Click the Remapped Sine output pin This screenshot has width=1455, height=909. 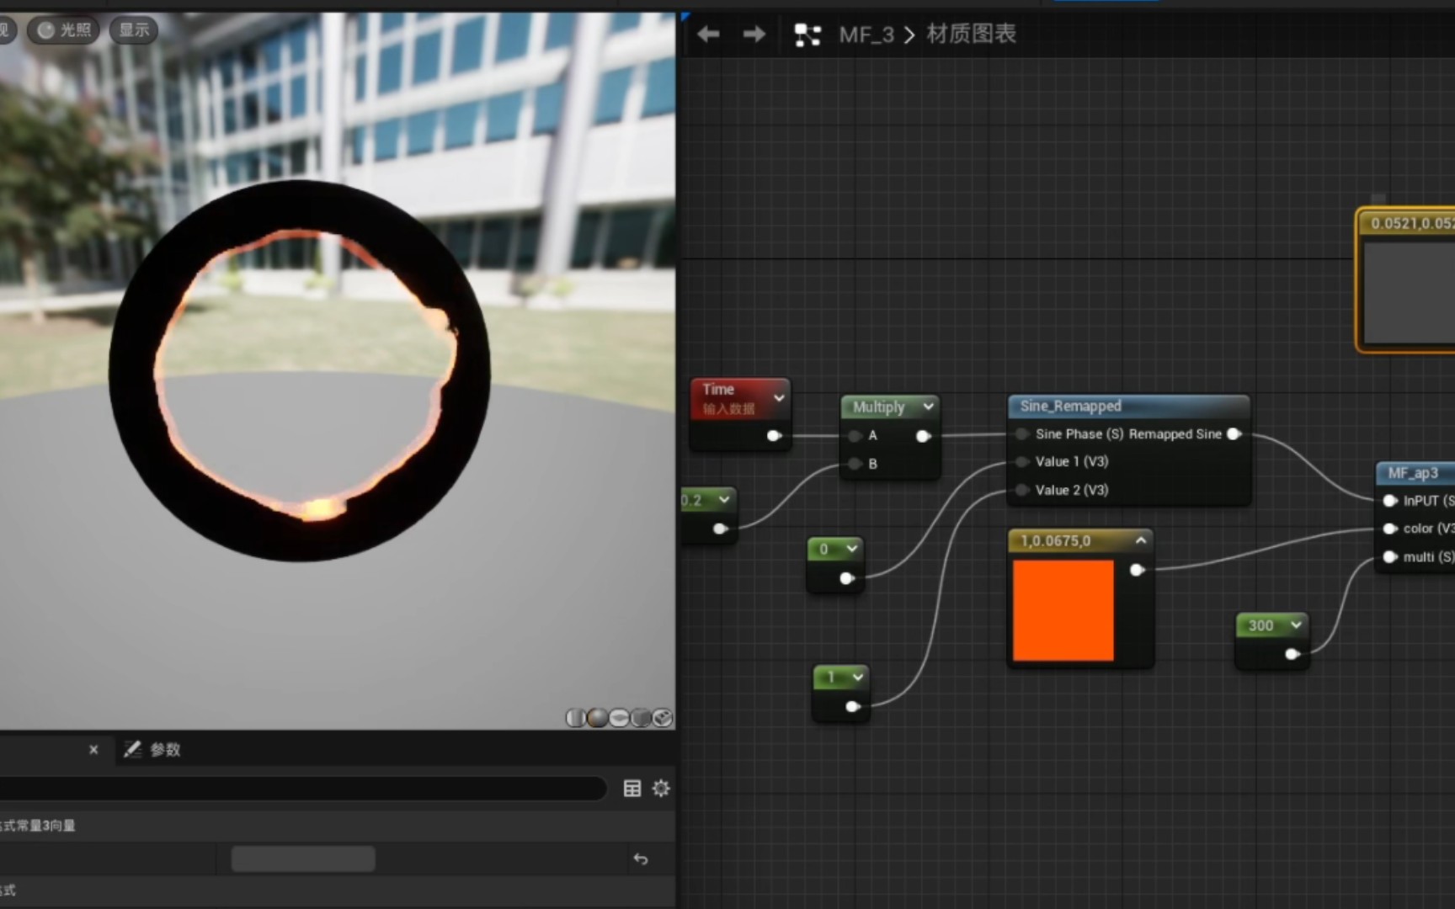point(1234,434)
